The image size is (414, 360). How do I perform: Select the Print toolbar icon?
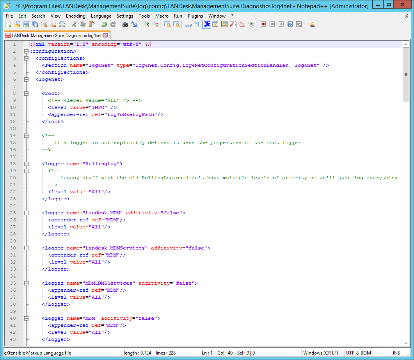pos(62,24)
